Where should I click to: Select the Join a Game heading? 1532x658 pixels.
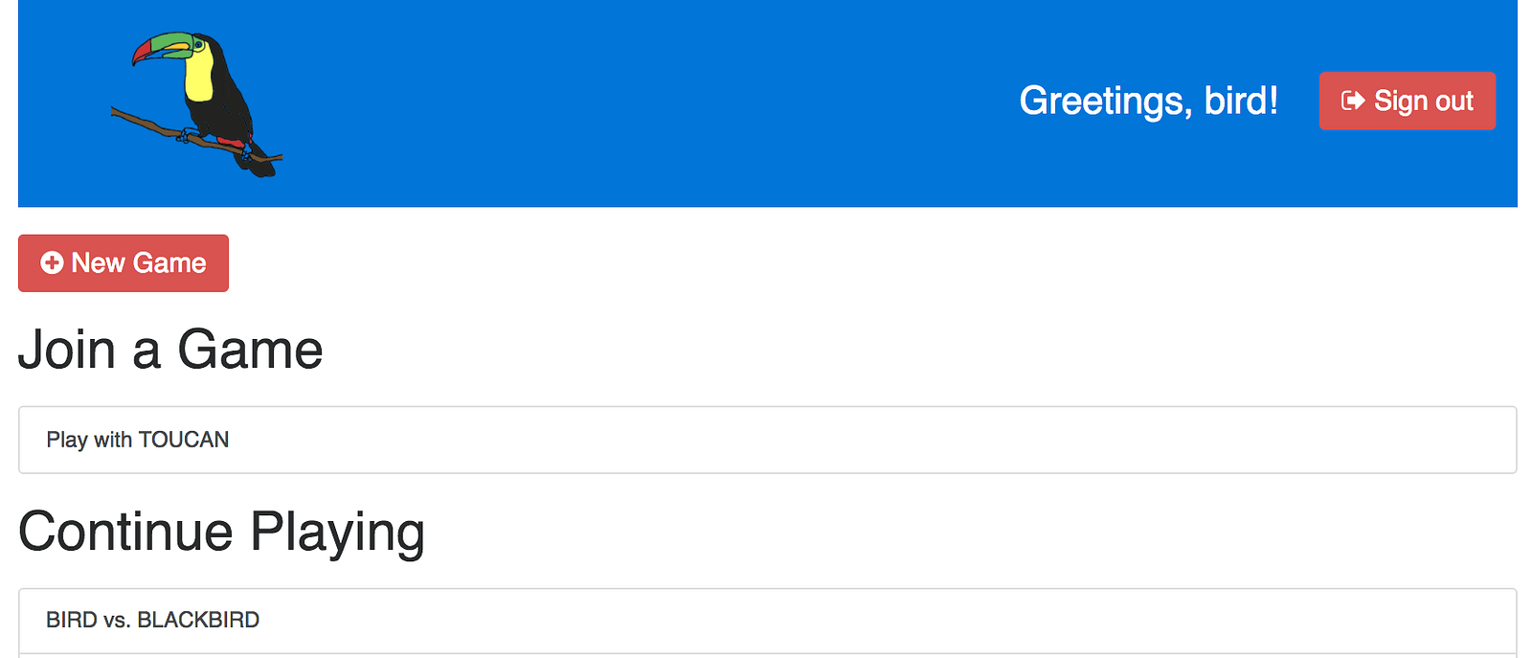170,350
